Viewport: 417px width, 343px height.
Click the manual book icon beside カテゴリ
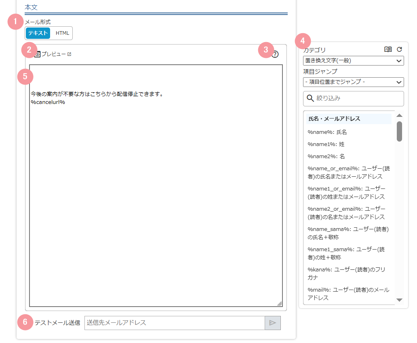[x=388, y=49]
